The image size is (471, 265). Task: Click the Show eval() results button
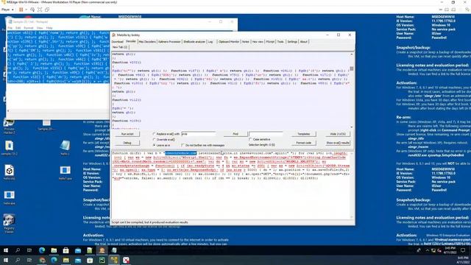click(338, 143)
